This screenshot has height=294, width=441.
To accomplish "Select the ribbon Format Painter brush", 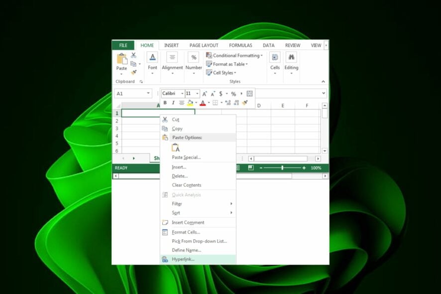I will click(133, 73).
